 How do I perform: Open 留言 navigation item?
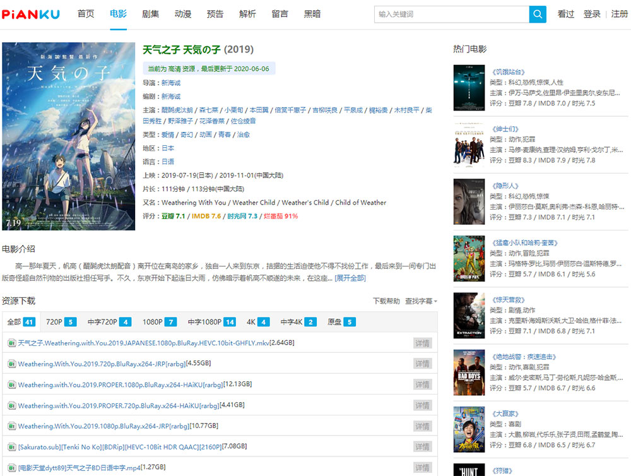pyautogui.click(x=280, y=14)
